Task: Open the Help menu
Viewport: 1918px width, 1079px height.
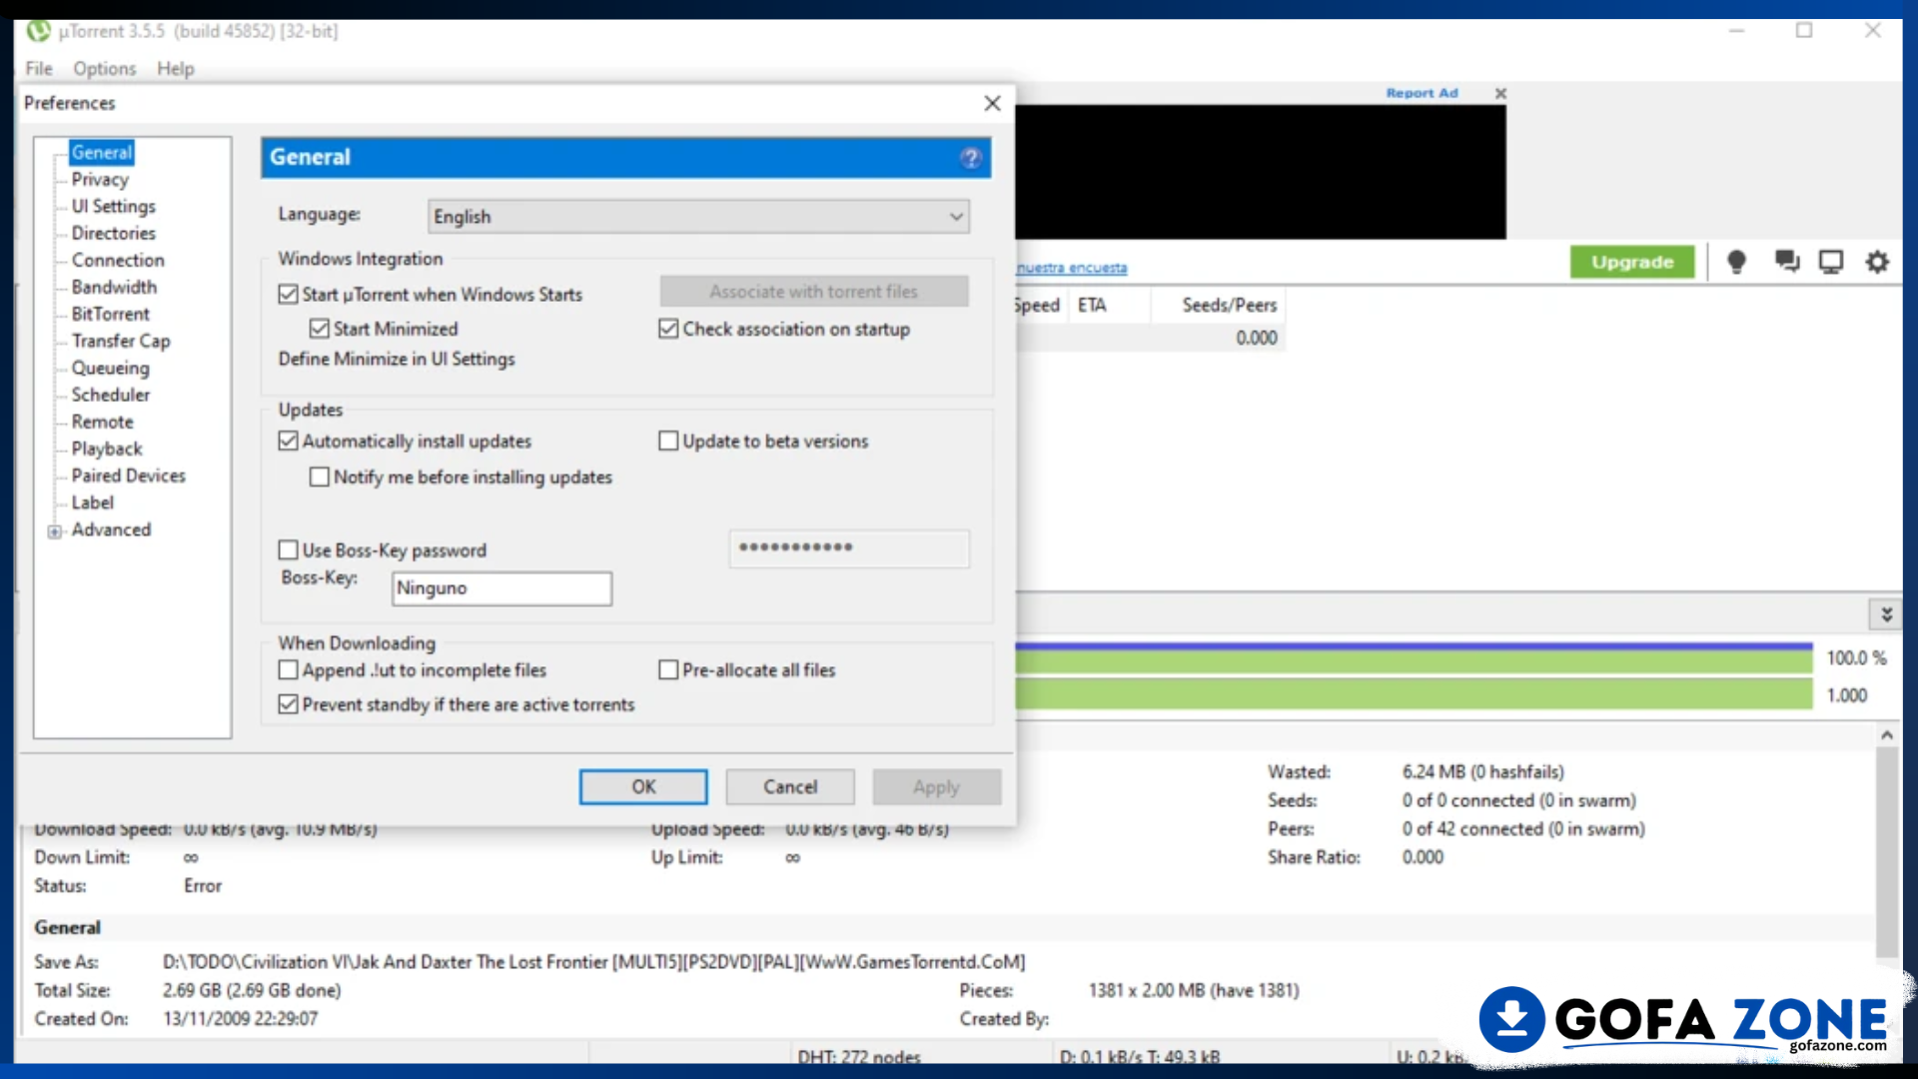Action: pyautogui.click(x=175, y=68)
